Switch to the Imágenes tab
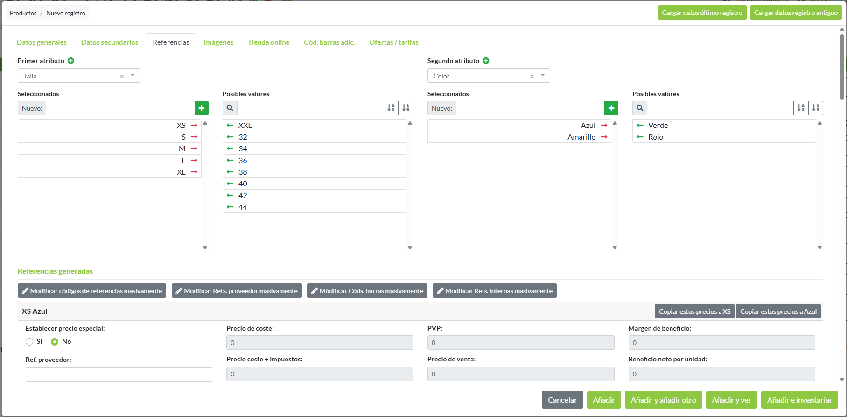Image resolution: width=847 pixels, height=417 pixels. click(x=218, y=42)
